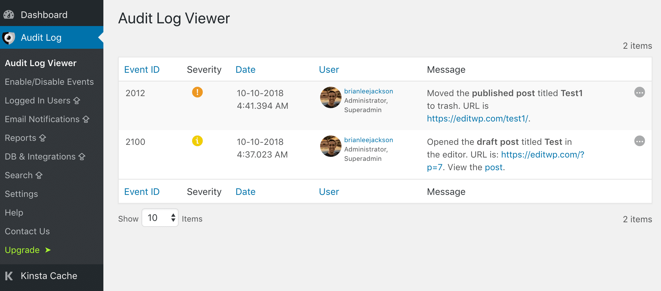661x291 pixels.
Task: Sort by Date in top table header
Action: [x=245, y=69]
